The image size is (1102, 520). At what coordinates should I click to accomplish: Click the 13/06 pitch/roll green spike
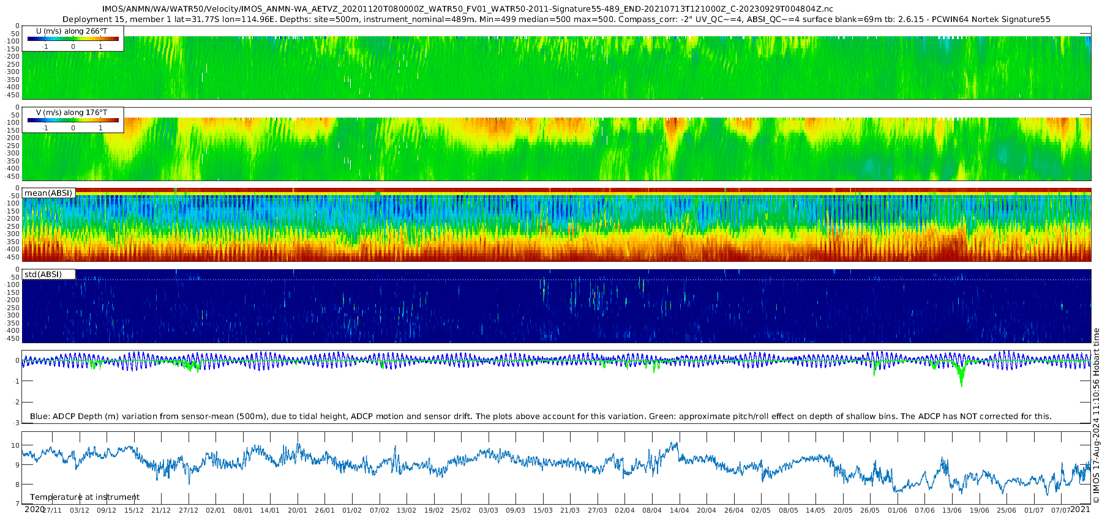tap(961, 373)
